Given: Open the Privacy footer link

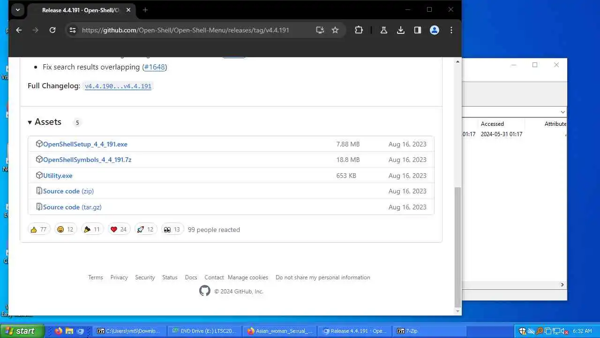Looking at the screenshot, I should pos(119,277).
